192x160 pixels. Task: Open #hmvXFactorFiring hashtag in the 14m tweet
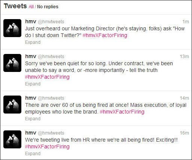click(x=122, y=112)
